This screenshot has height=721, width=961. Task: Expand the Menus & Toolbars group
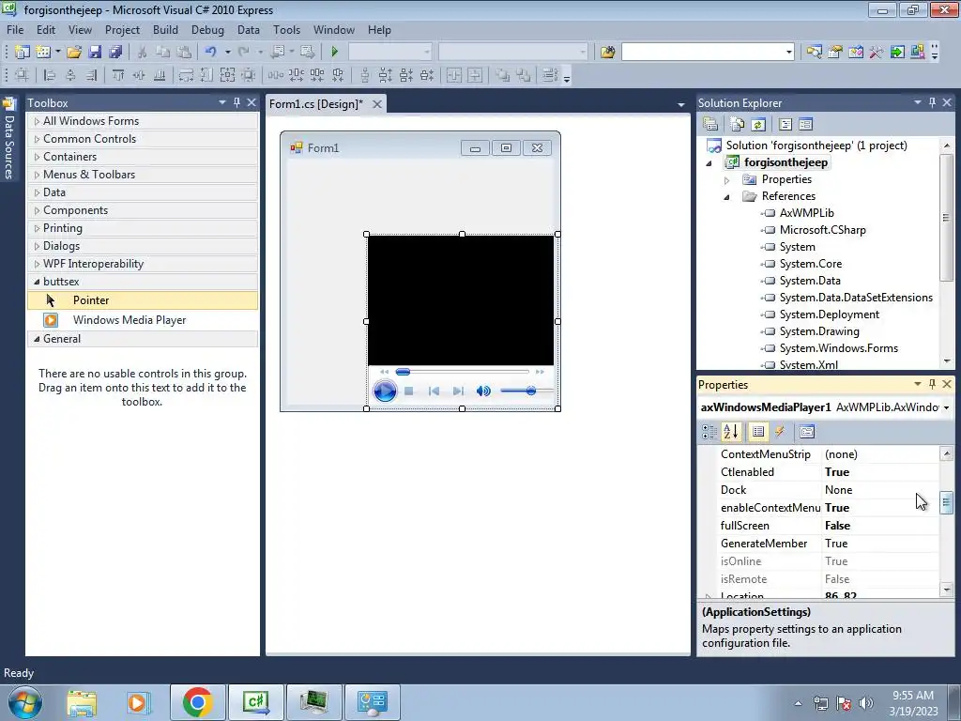(37, 175)
